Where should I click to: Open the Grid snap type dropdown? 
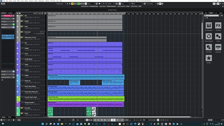pyautogui.click(x=125, y=4)
